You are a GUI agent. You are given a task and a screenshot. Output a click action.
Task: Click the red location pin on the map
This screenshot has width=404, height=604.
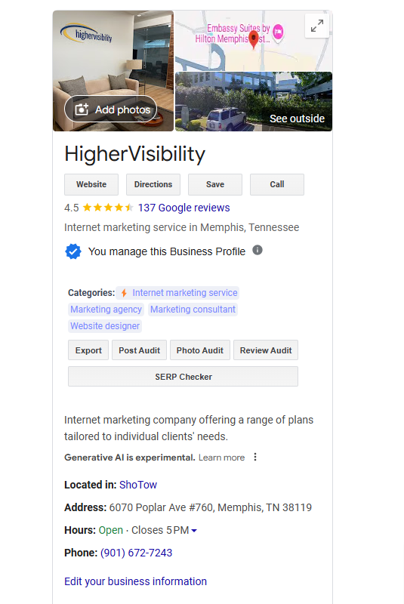pyautogui.click(x=254, y=40)
